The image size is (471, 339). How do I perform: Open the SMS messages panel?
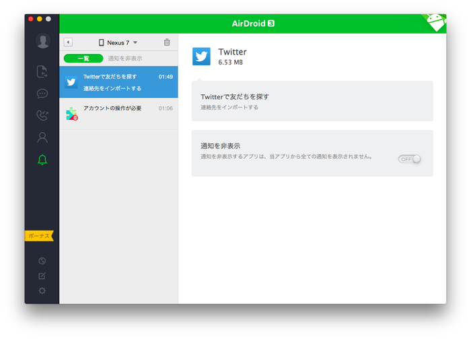pyautogui.click(x=42, y=93)
